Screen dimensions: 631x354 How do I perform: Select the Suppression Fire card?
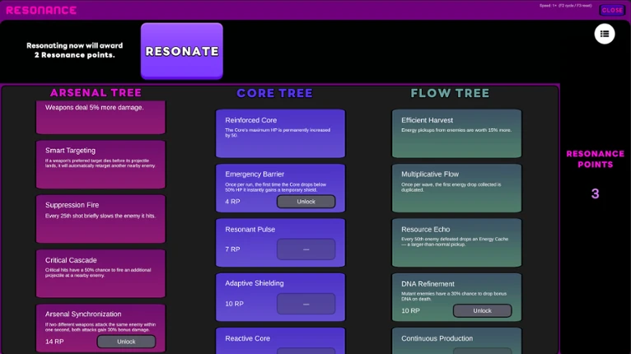point(100,219)
